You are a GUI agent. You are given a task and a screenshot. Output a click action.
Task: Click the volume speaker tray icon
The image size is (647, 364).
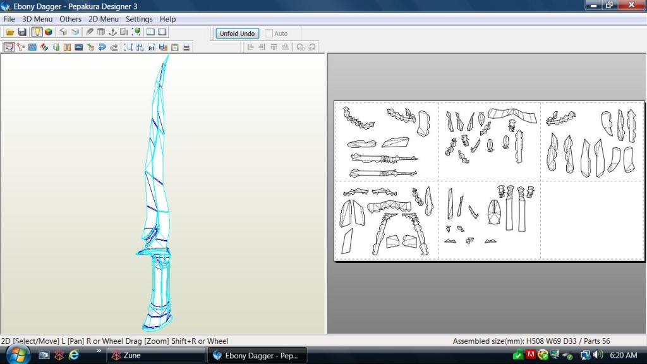(597, 355)
